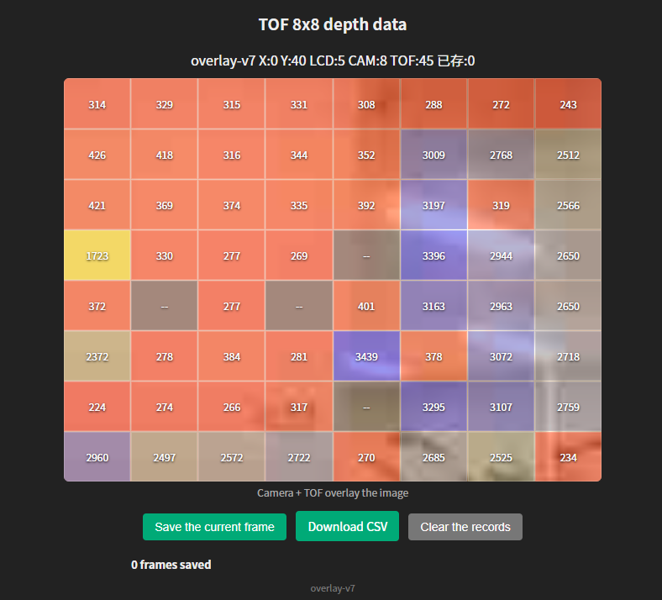This screenshot has width=662, height=600.
Task: Select the cell showing 344
Action: 299,154
